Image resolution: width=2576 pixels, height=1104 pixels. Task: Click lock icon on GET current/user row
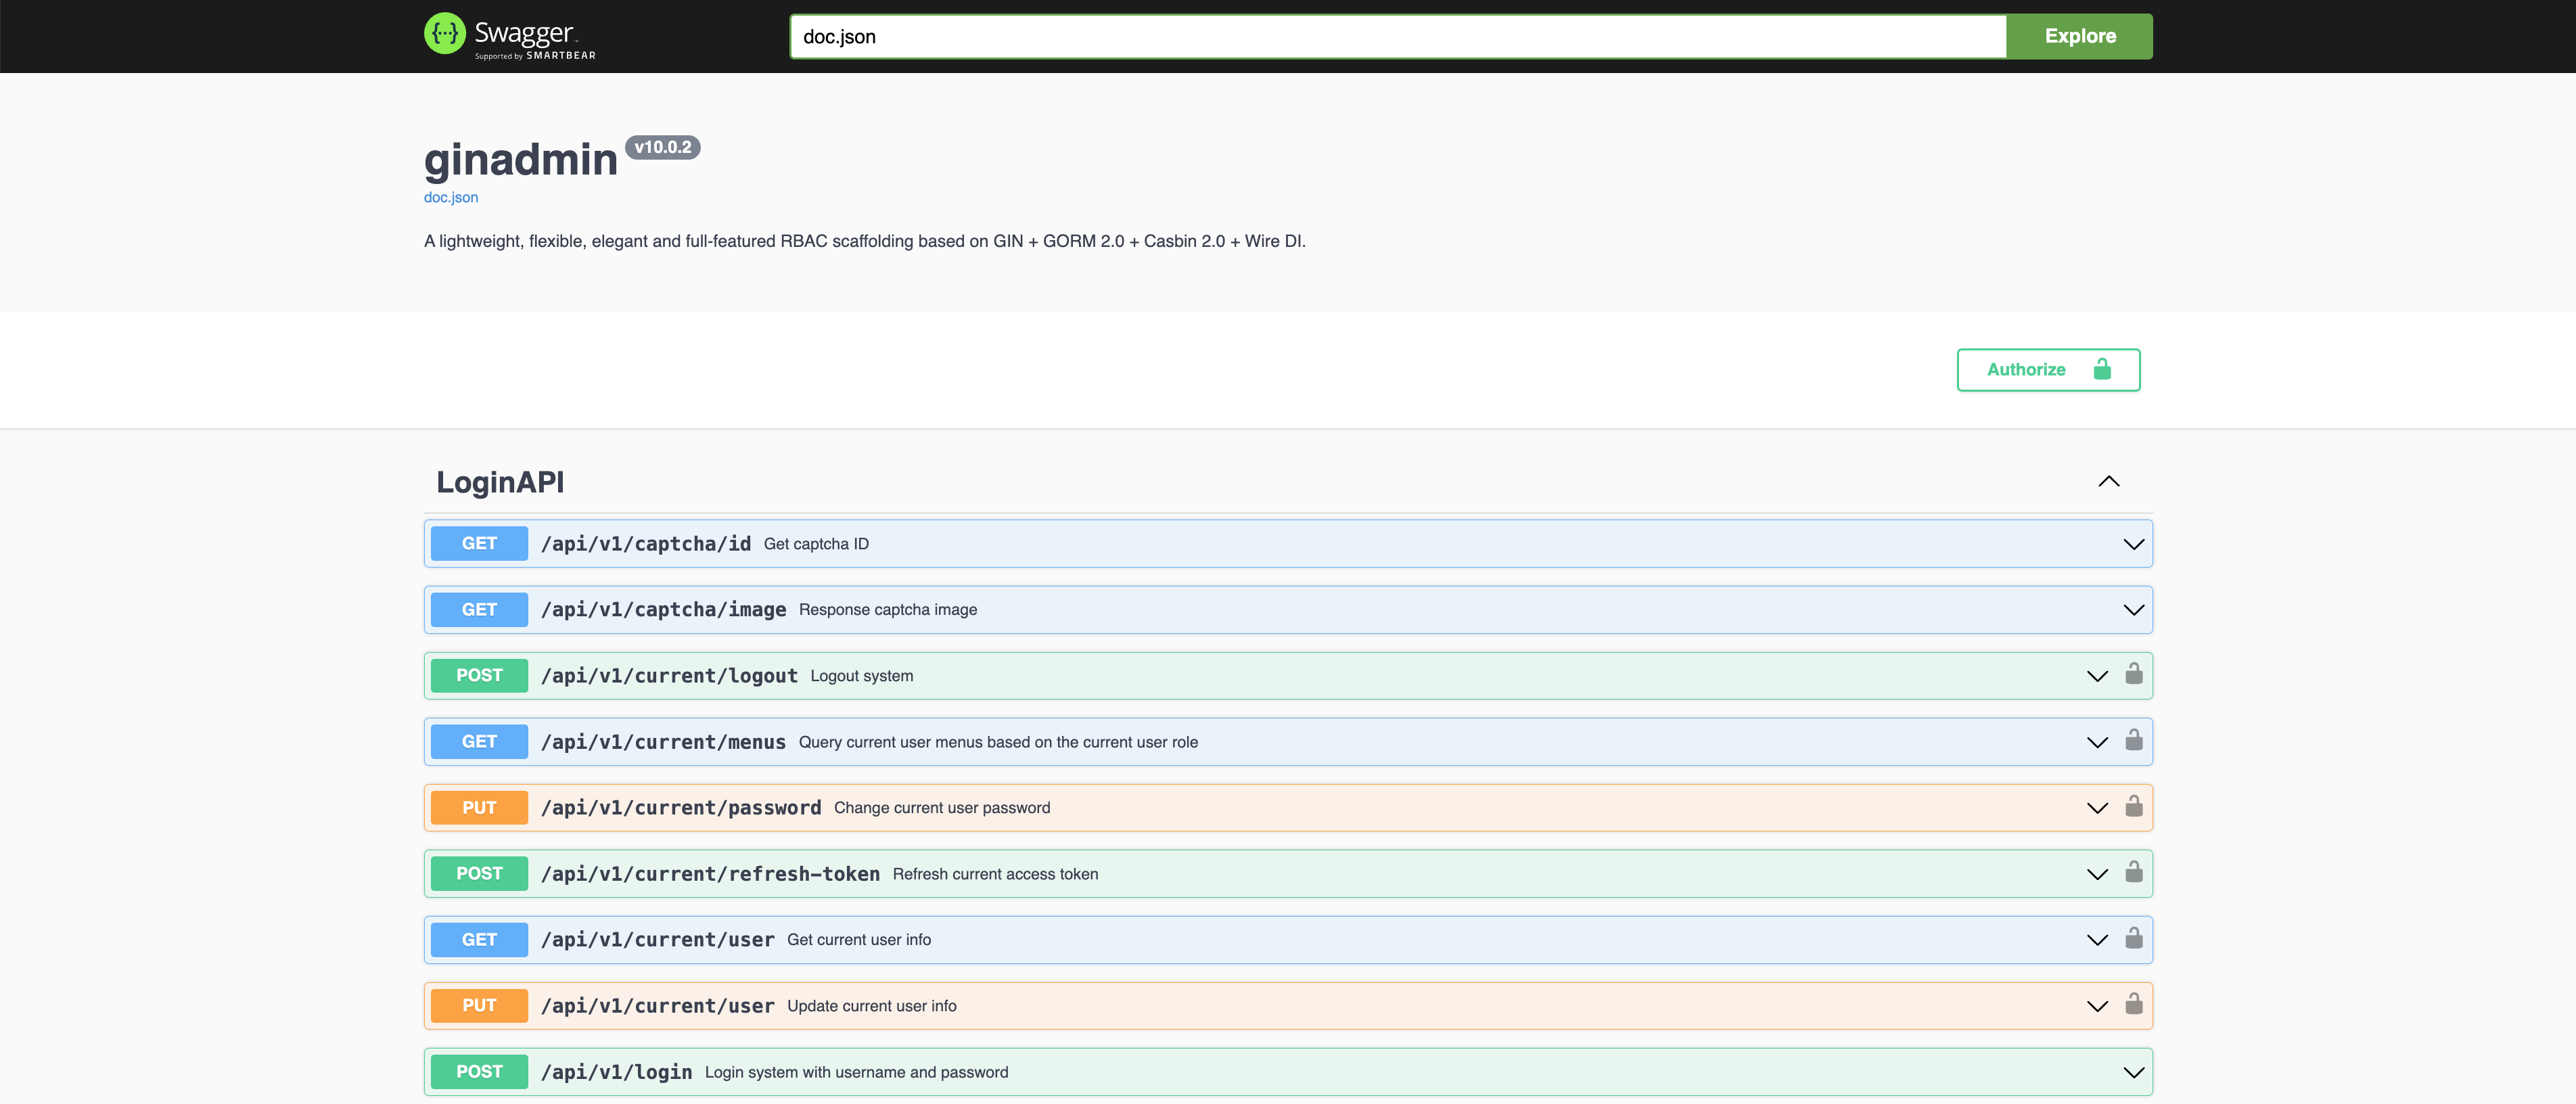point(2133,938)
